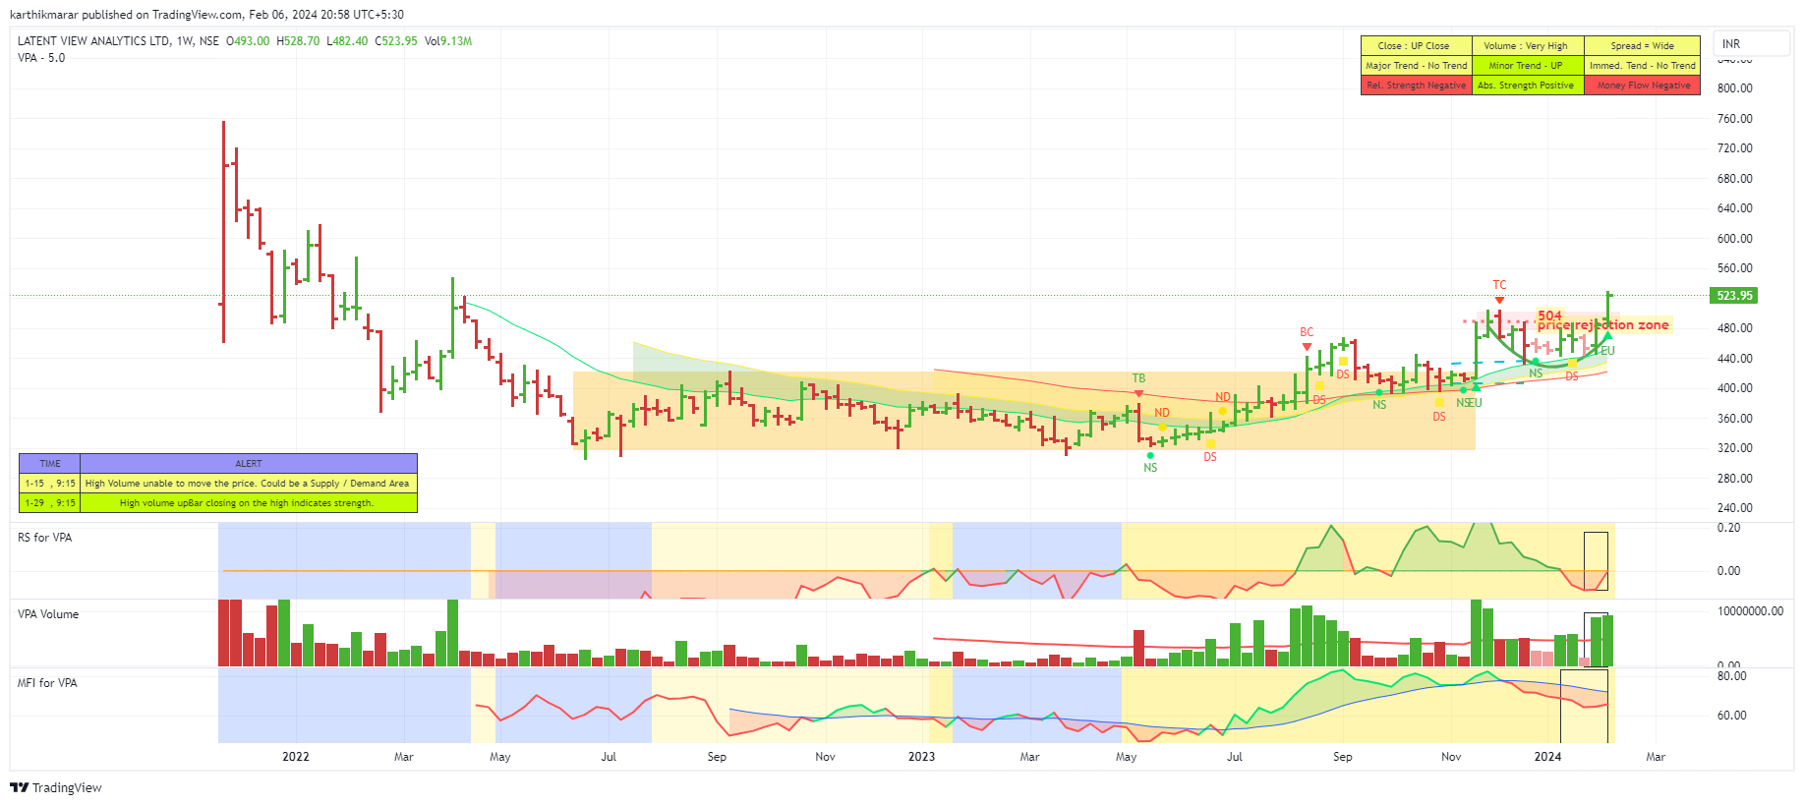1804x805 pixels.
Task: Click the 80.00 label on MFI scale
Action: (1731, 676)
